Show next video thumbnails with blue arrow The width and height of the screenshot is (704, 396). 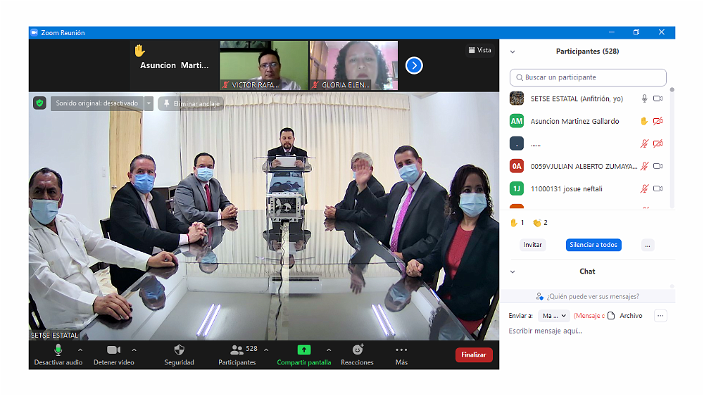pyautogui.click(x=414, y=65)
